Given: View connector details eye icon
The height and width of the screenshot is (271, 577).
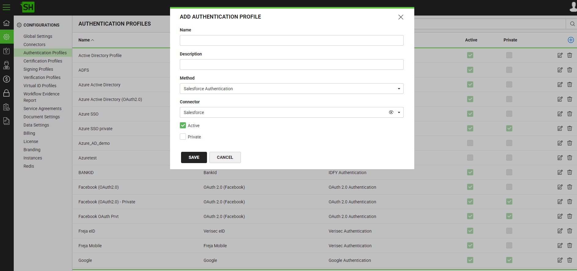Looking at the screenshot, I should click(x=391, y=112).
